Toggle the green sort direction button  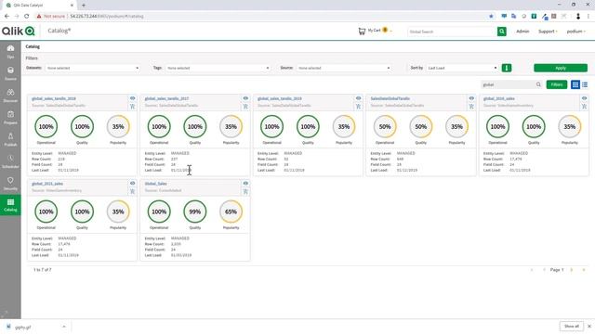pyautogui.click(x=506, y=68)
